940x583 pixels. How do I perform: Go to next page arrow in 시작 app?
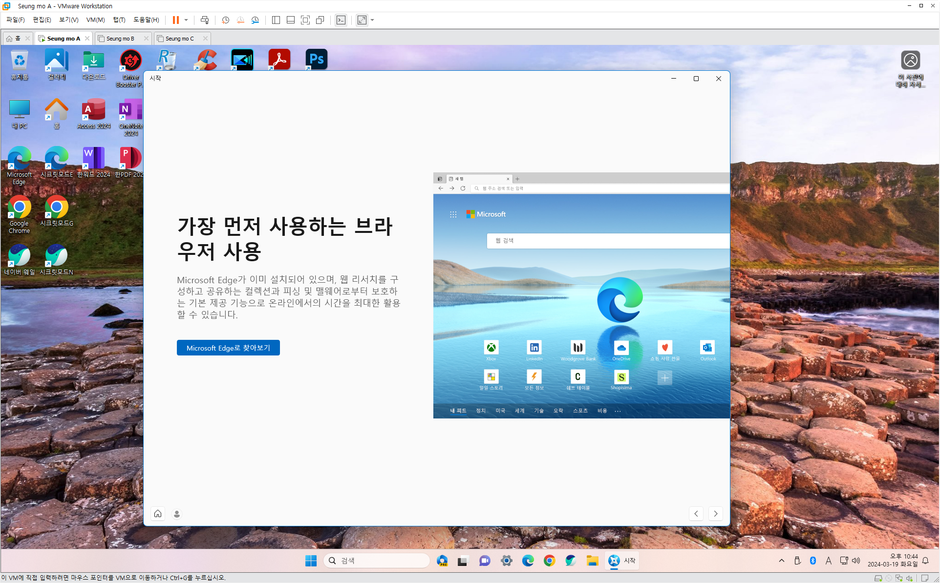715,514
